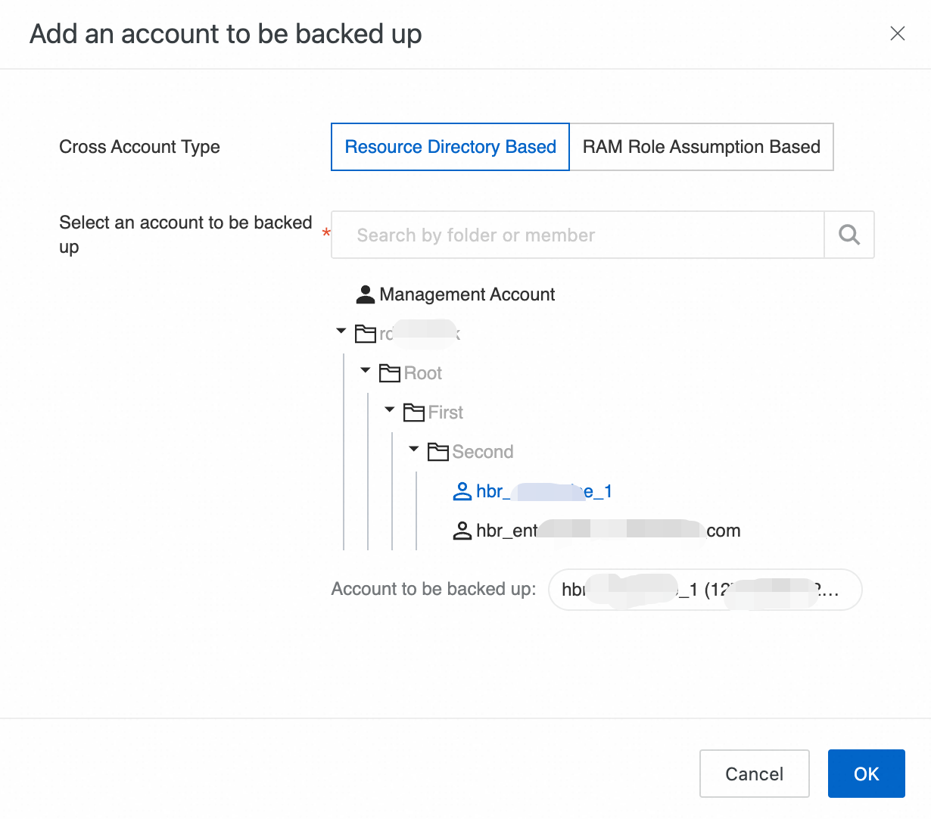This screenshot has height=819, width=931.
Task: Collapse the Root folder arrow
Action: [366, 370]
